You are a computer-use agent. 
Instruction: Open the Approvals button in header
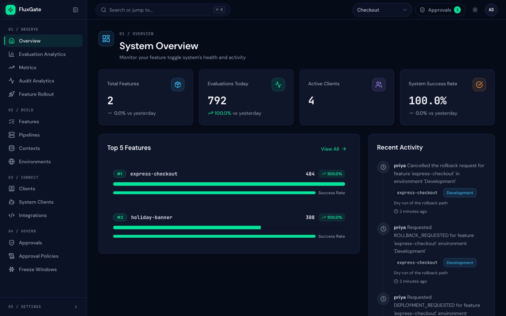click(440, 10)
